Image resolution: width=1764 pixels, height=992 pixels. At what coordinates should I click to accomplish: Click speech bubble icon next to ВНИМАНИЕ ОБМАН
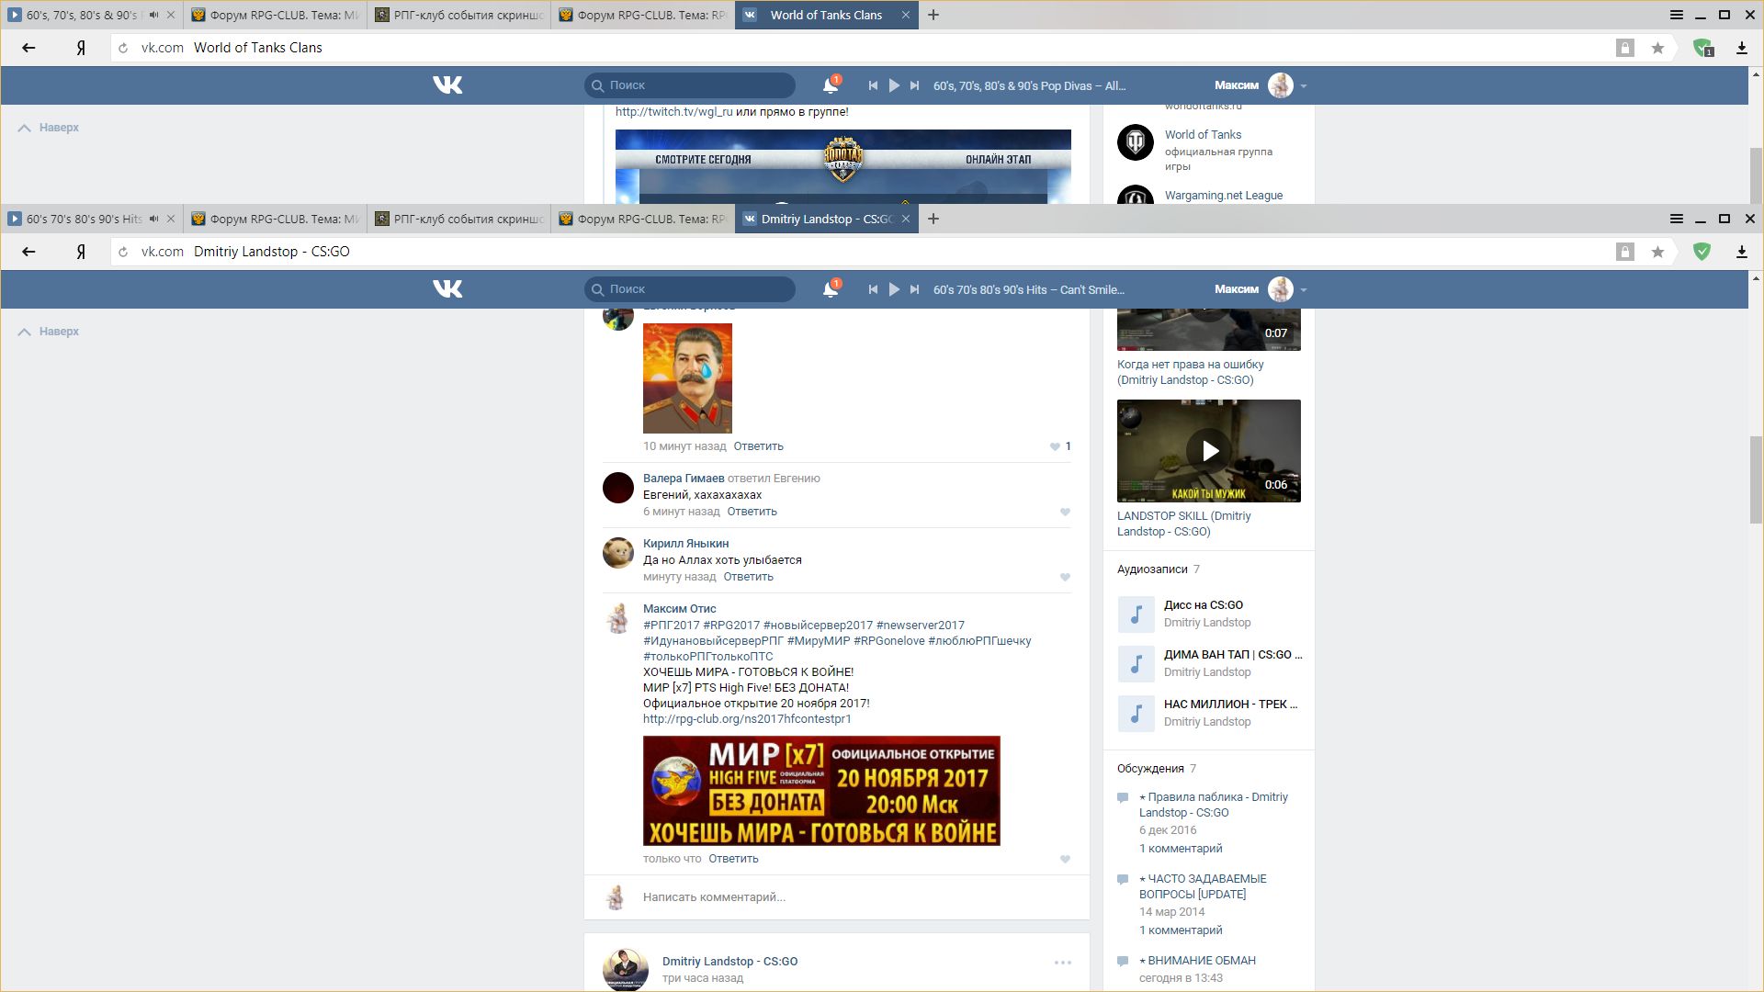1123,961
